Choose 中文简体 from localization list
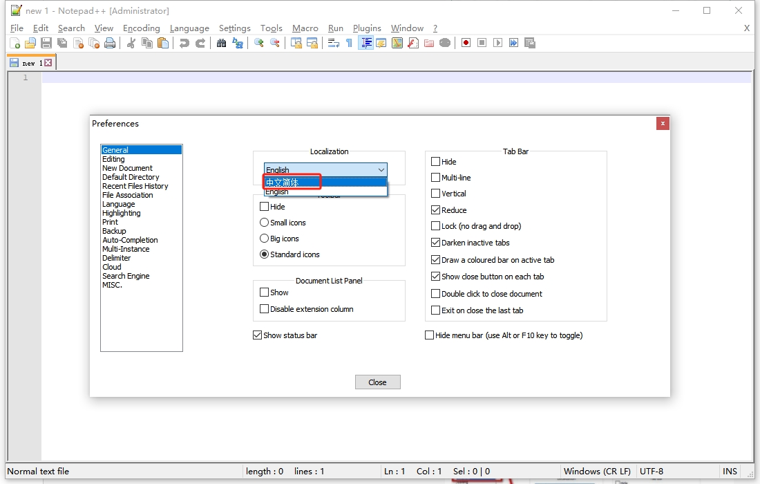This screenshot has width=760, height=484. pos(325,183)
